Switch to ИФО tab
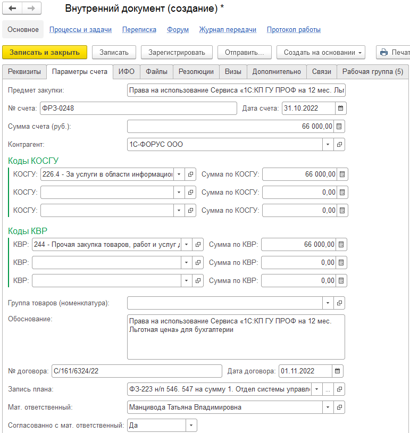Image resolution: width=410 pixels, height=433 pixels. click(x=127, y=72)
